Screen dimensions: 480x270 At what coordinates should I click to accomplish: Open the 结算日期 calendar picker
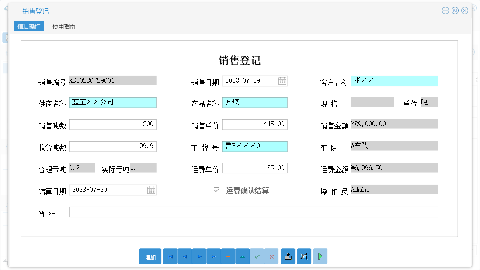[151, 190]
